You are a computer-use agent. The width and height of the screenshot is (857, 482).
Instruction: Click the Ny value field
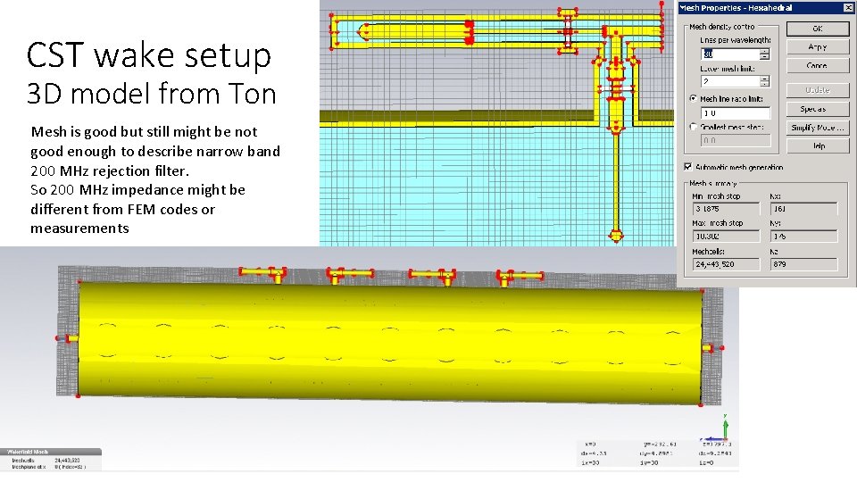pyautogui.click(x=804, y=236)
